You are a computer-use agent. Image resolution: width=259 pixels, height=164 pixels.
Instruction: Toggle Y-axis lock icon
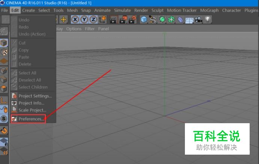(84, 19)
